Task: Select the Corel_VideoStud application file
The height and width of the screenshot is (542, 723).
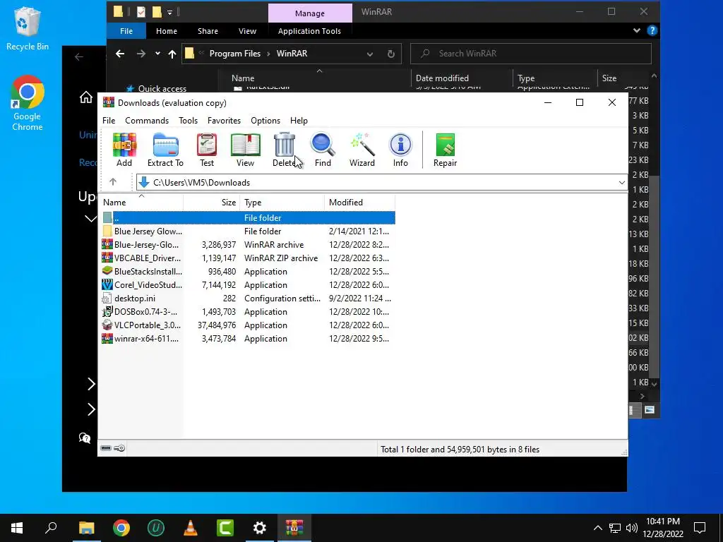Action: click(248, 285)
